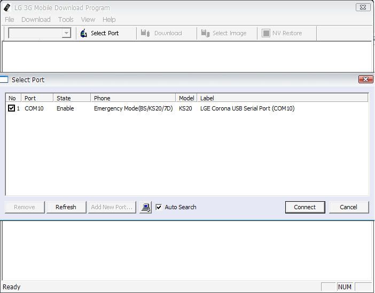Click the Port column header
Image resolution: width=375 pixels, height=293 pixels.
click(37, 98)
